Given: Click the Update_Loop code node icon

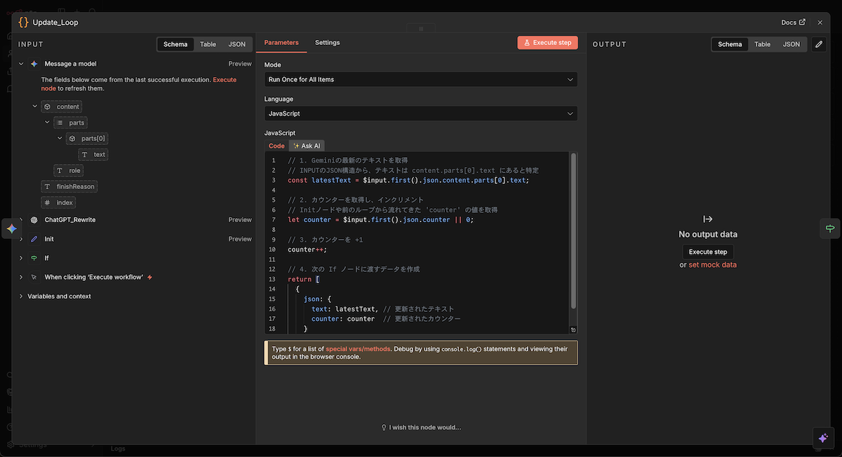Looking at the screenshot, I should [x=23, y=22].
